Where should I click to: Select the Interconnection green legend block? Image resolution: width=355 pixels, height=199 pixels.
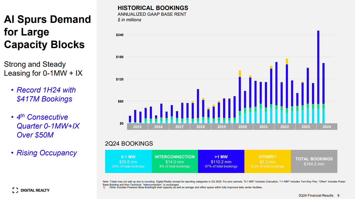[174, 161]
